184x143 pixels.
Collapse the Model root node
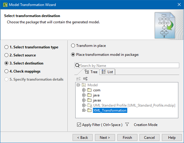[x=78, y=85]
